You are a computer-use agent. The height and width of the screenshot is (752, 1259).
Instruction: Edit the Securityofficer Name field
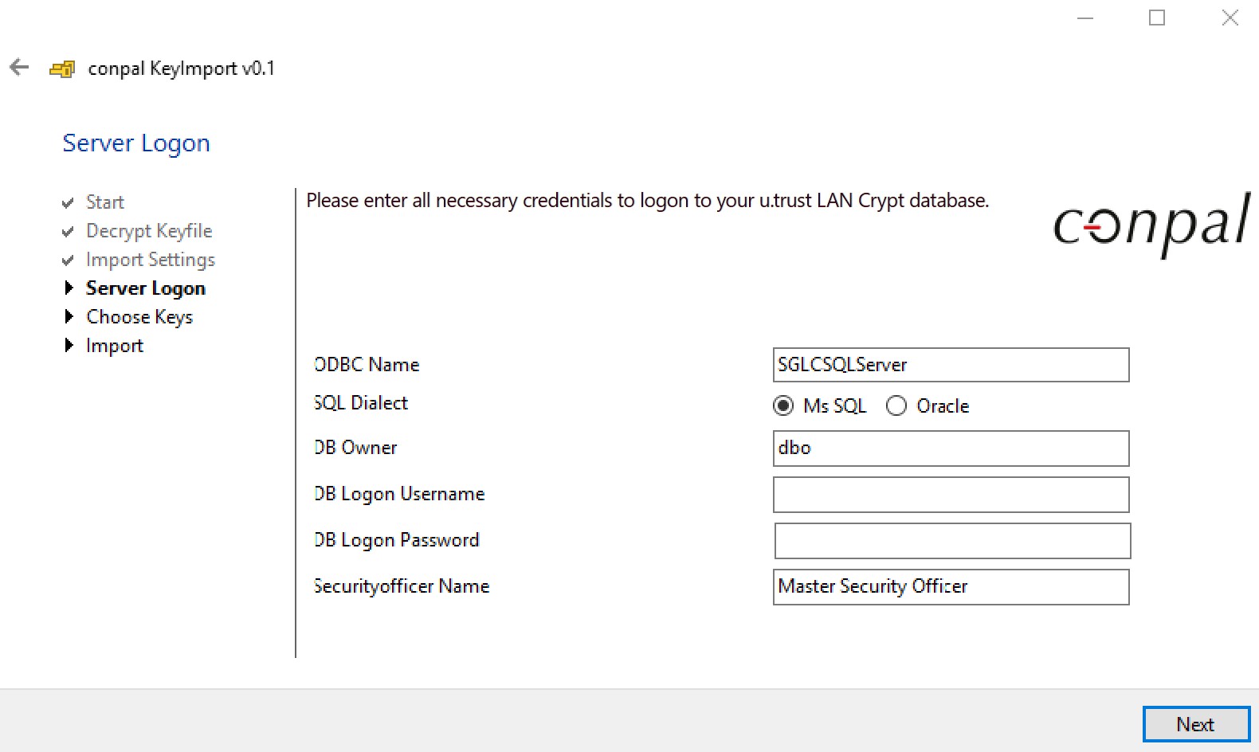click(951, 587)
